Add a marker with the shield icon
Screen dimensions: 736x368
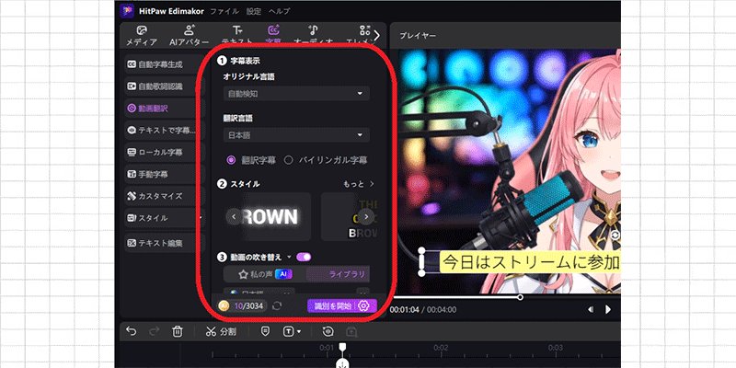point(265,331)
